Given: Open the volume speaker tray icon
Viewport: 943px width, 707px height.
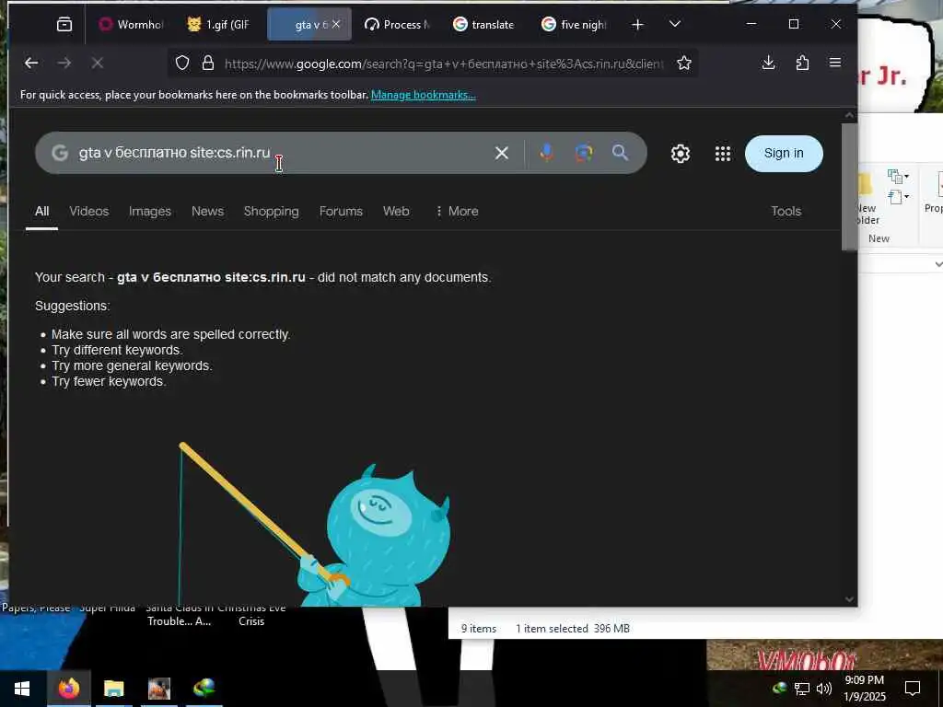Looking at the screenshot, I should (824, 689).
